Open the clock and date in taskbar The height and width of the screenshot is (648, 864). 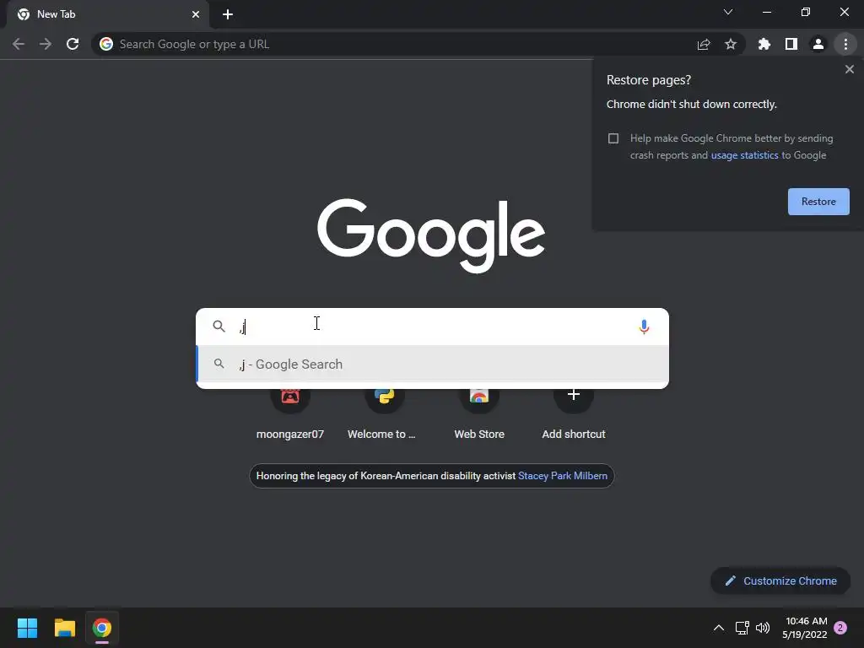click(x=805, y=628)
